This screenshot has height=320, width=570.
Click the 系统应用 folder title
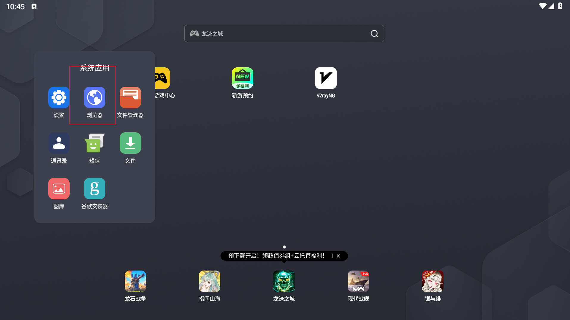95,68
